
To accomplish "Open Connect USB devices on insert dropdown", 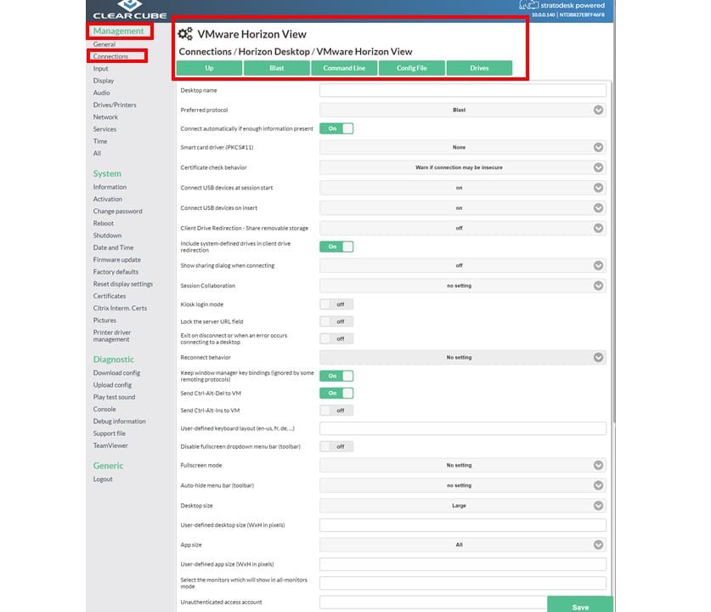I will pos(462,208).
